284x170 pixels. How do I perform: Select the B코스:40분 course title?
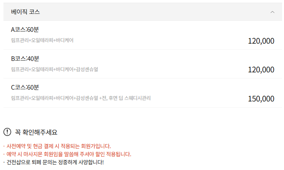(25, 59)
